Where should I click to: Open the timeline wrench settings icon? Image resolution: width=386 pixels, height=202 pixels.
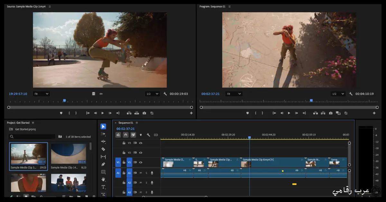[149, 135]
